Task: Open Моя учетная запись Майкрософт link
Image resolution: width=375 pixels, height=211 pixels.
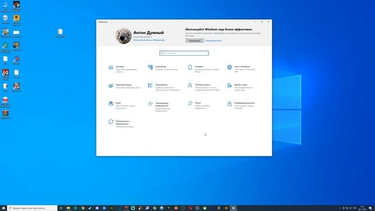Action: point(149,40)
